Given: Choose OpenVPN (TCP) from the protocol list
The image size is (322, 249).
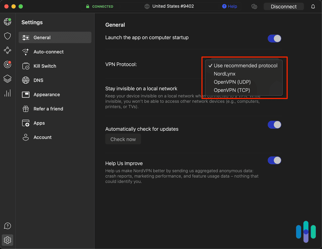Looking at the screenshot, I should pos(232,90).
